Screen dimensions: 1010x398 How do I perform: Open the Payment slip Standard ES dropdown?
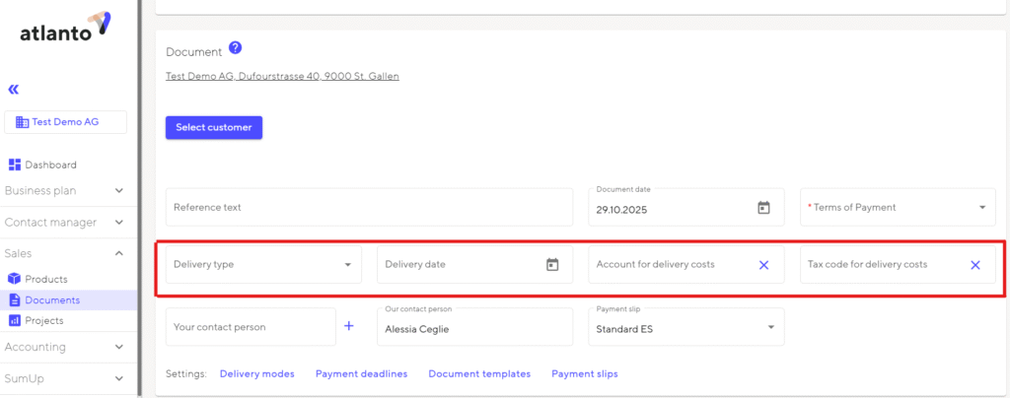click(769, 328)
